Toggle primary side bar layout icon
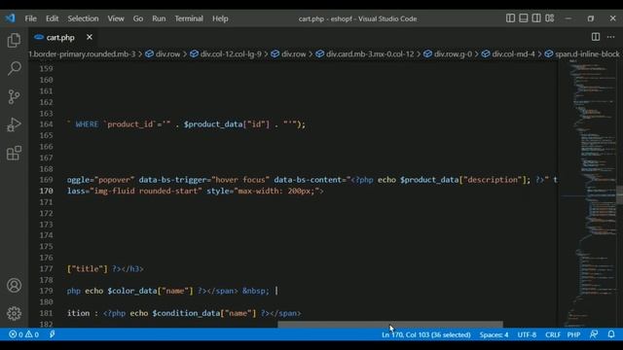The width and height of the screenshot is (623, 350). click(x=510, y=18)
